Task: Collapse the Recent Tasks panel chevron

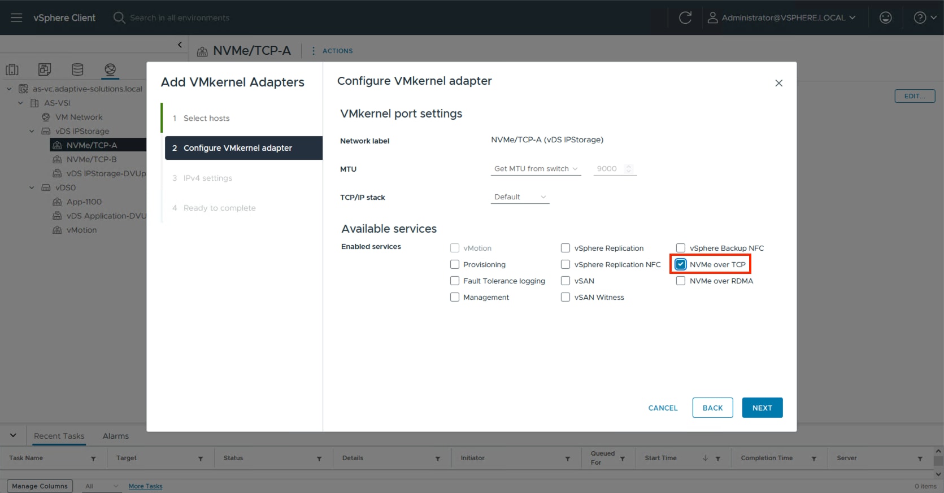Action: [x=13, y=435]
